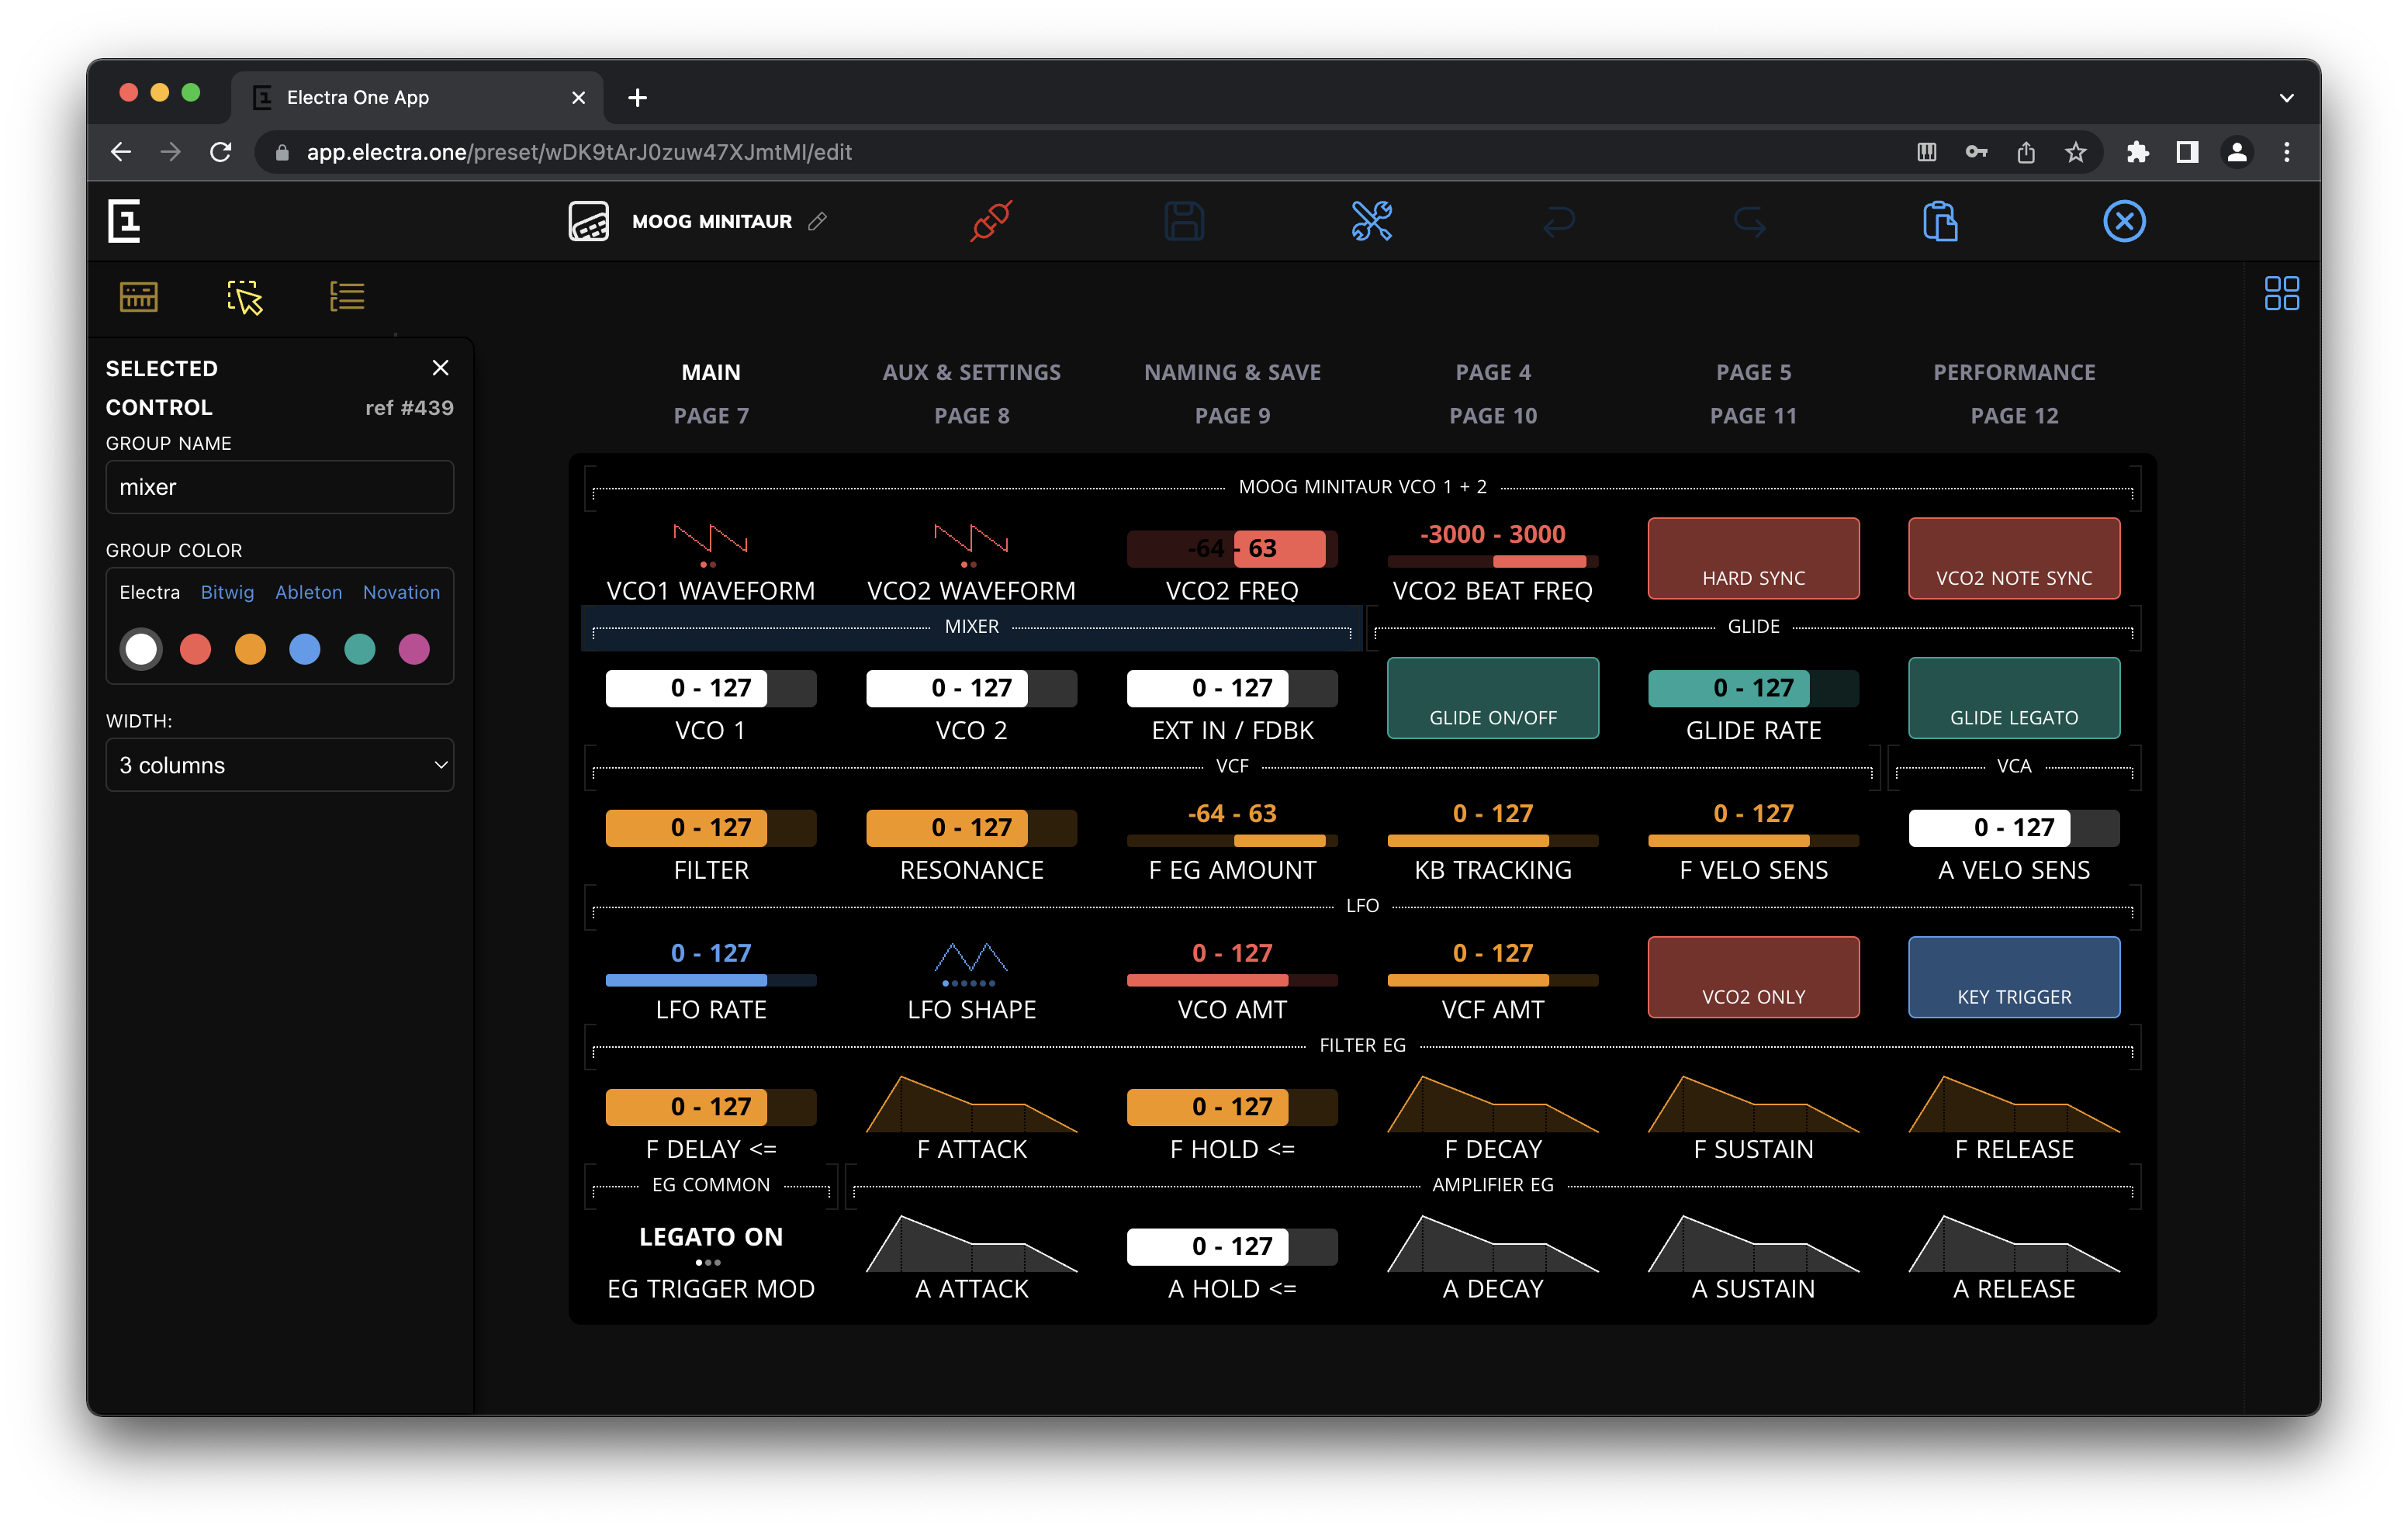Expand the Chrome tab search chevron
This screenshot has width=2408, height=1531.
(2286, 98)
